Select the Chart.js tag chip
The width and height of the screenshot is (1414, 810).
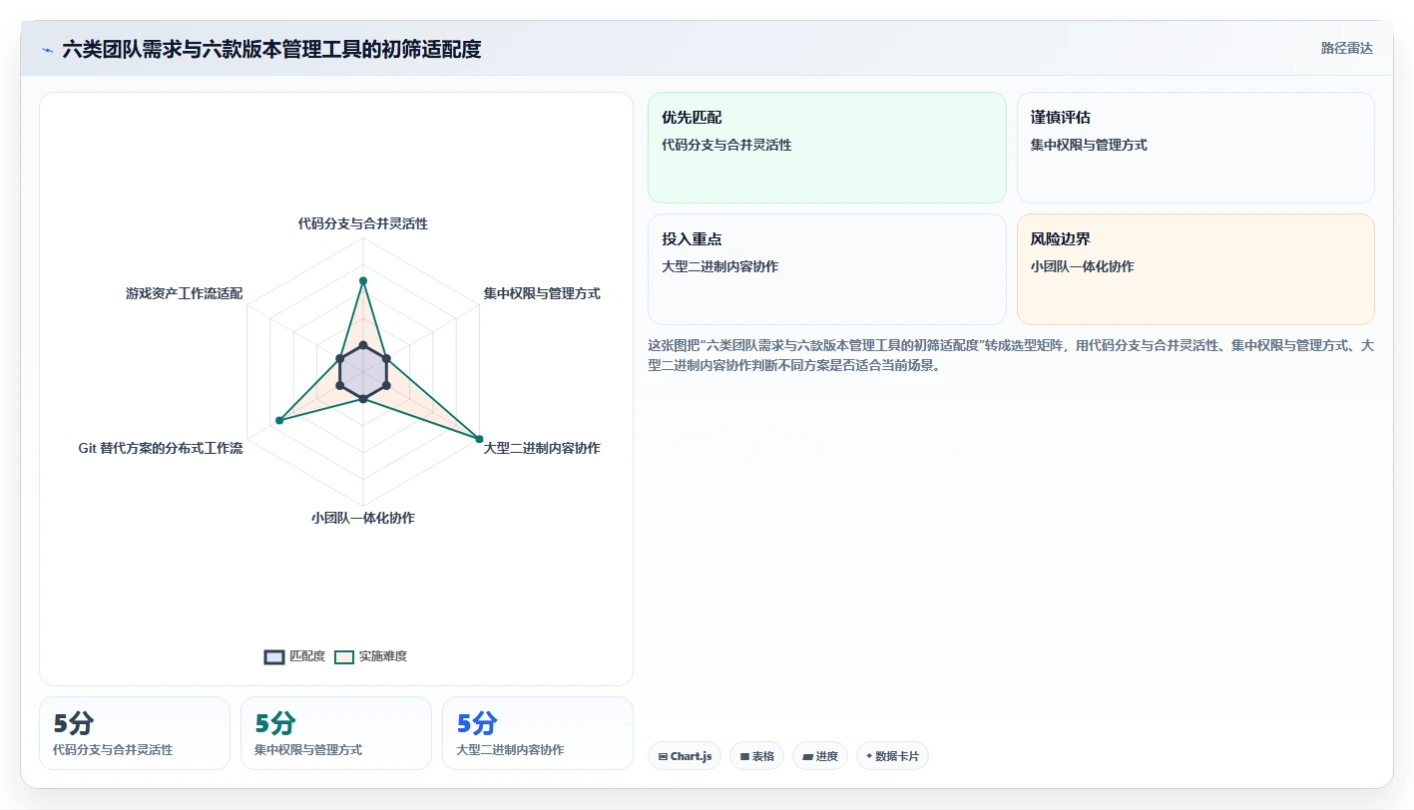[685, 756]
